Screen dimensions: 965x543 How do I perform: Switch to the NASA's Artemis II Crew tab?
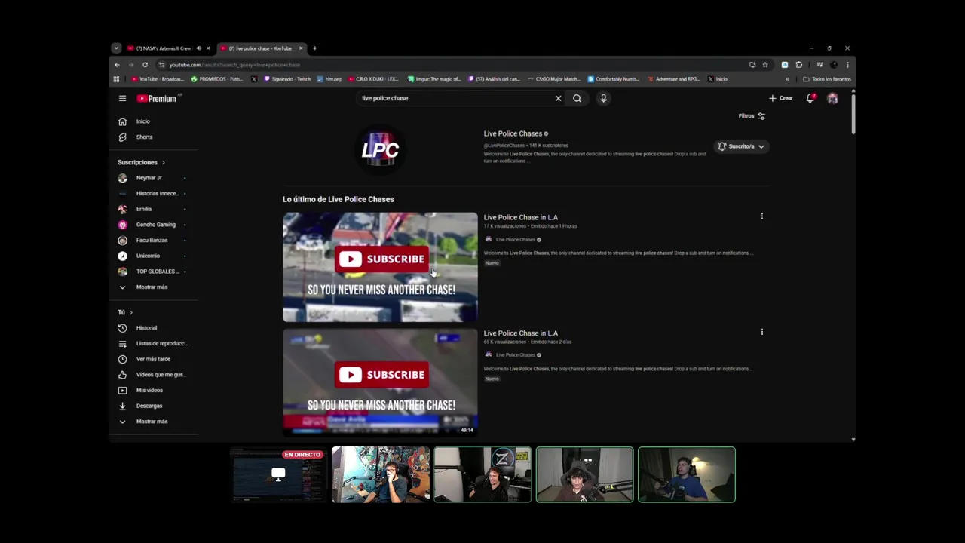point(162,48)
